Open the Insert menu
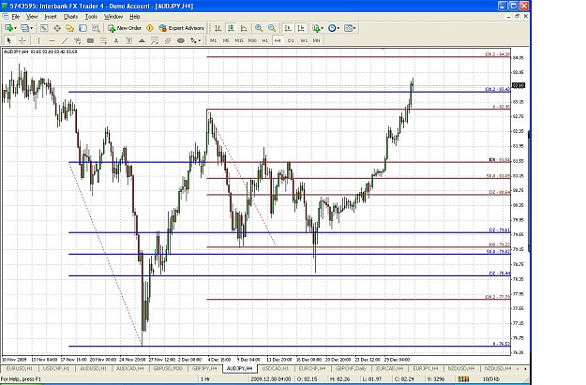The width and height of the screenshot is (586, 385). click(x=51, y=17)
